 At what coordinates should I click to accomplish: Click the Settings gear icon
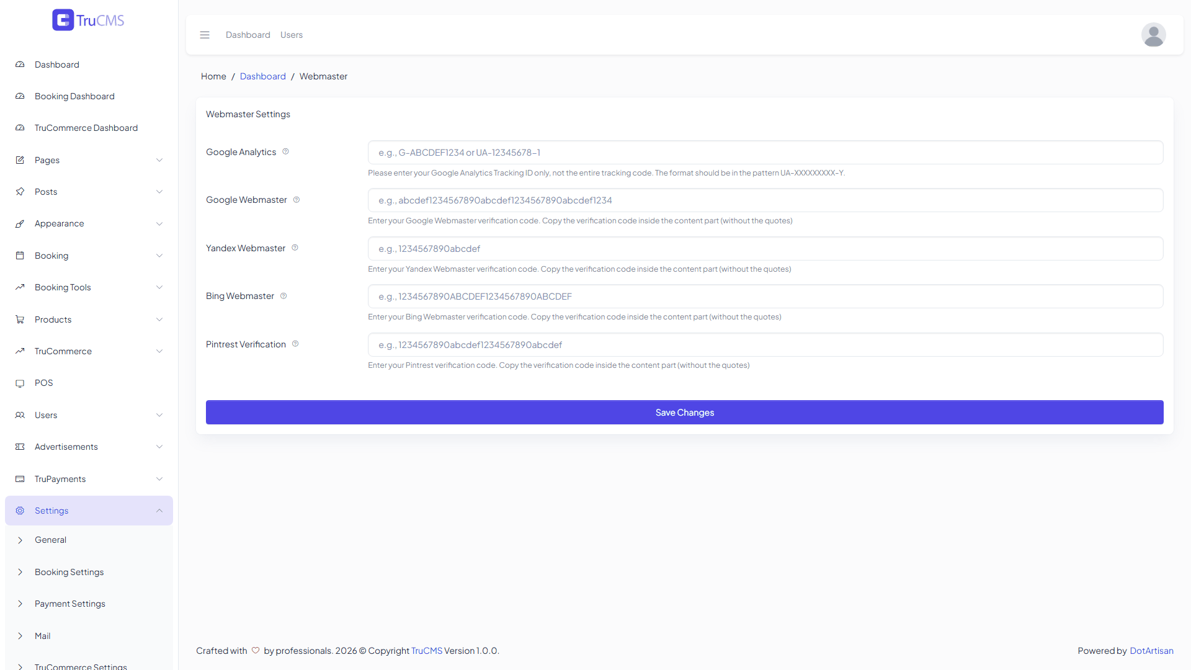pos(20,511)
